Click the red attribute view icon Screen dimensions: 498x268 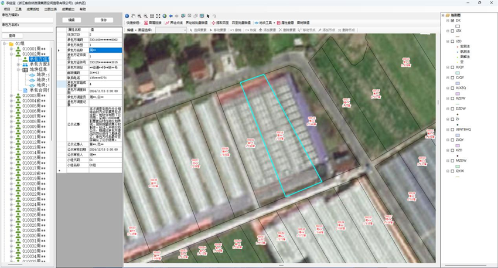tap(278, 23)
